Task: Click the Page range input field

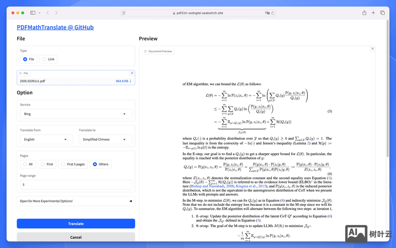Action: tap(76, 185)
